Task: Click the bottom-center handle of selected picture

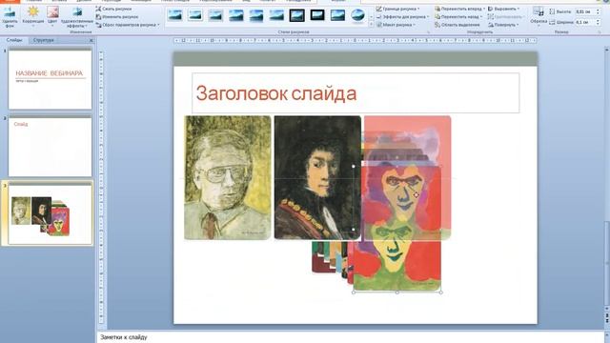Action: click(397, 293)
